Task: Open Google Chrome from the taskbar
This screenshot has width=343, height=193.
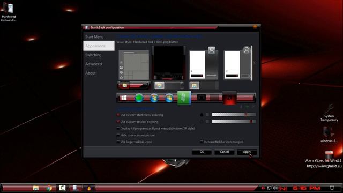Action: (49, 188)
